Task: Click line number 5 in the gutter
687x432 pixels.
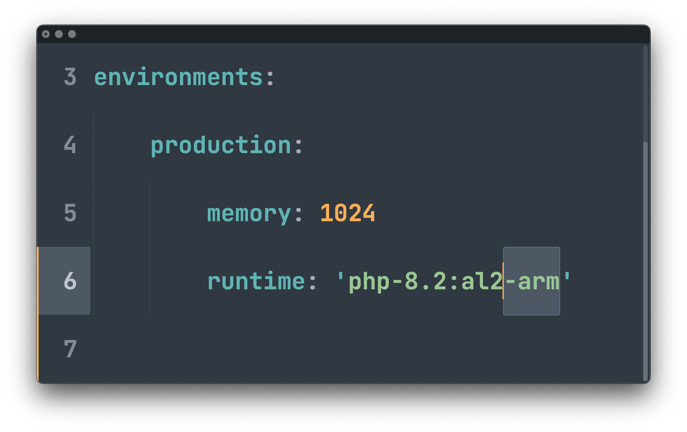Action: tap(70, 213)
